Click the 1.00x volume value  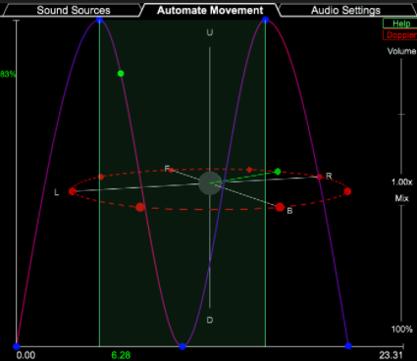pos(402,182)
